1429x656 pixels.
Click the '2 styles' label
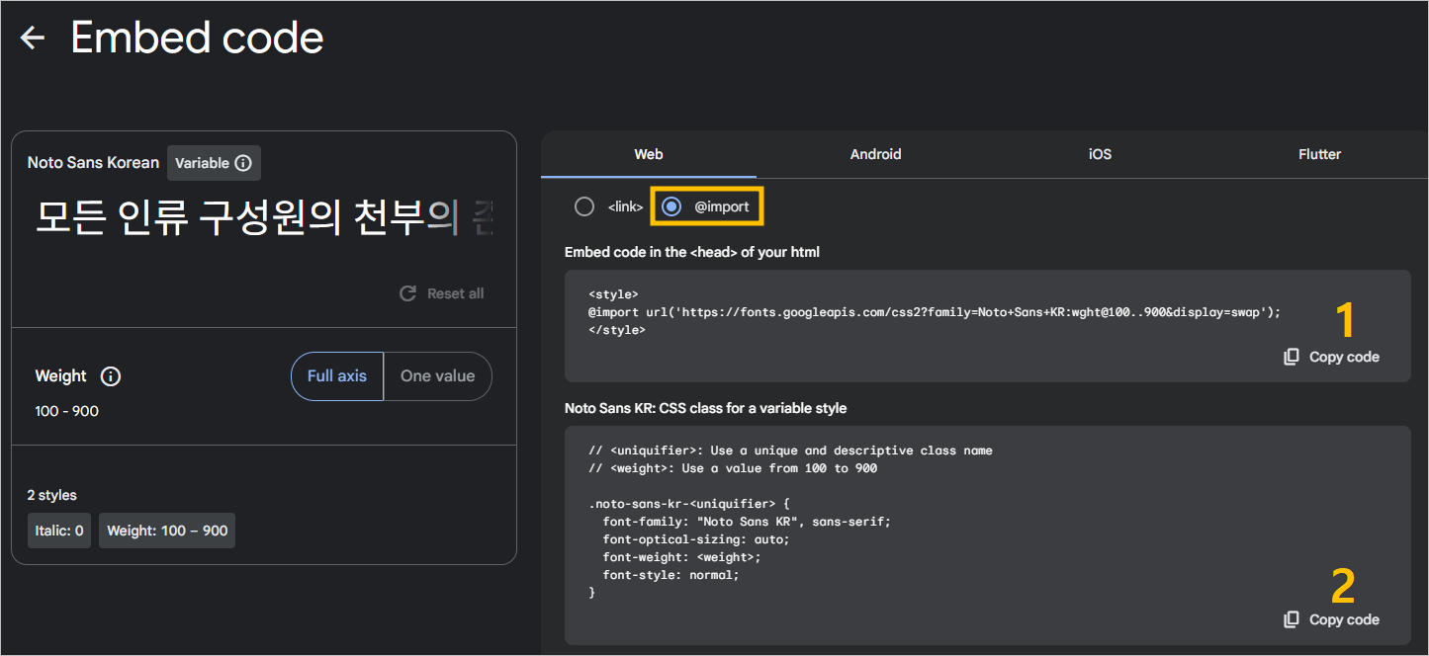(x=52, y=495)
